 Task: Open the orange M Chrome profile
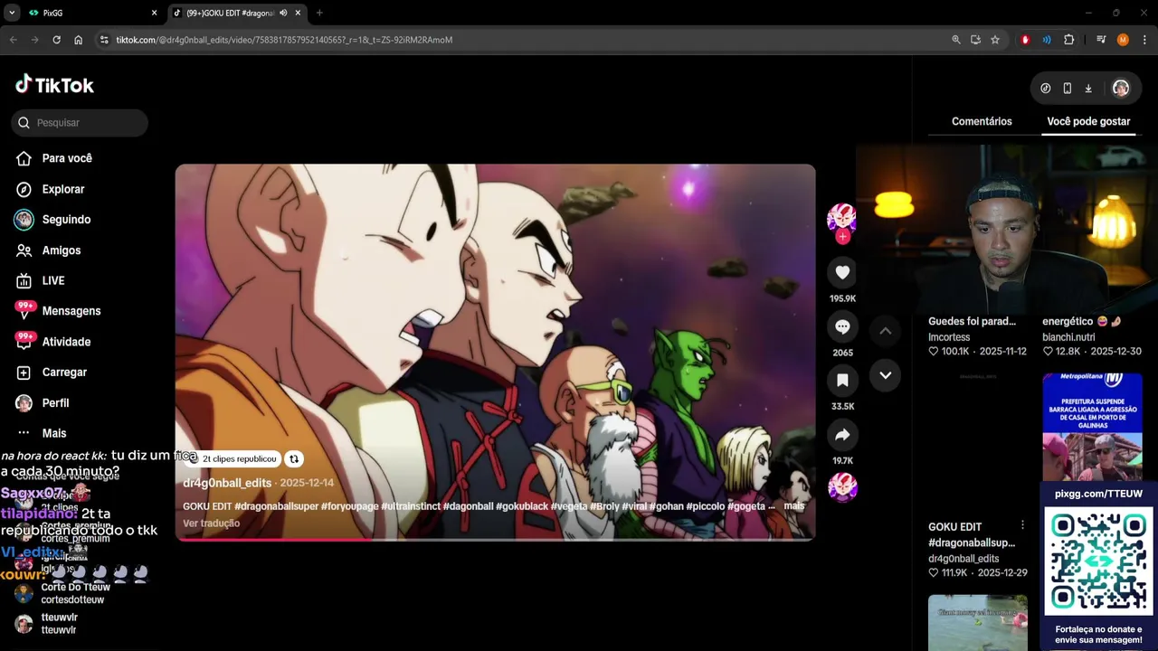(x=1123, y=40)
